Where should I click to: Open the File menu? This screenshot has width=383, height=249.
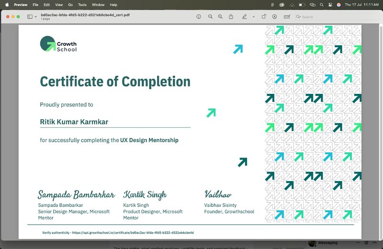(35, 5)
